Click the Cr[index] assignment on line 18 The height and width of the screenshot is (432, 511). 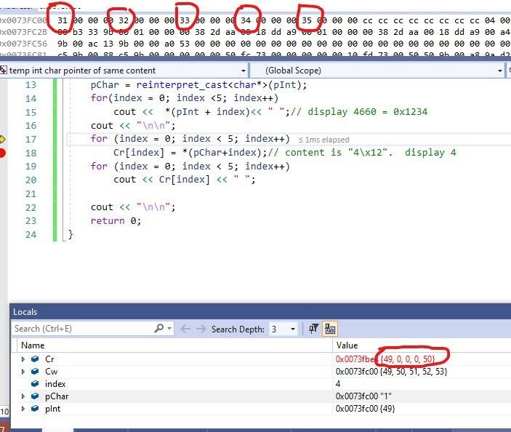(x=190, y=153)
